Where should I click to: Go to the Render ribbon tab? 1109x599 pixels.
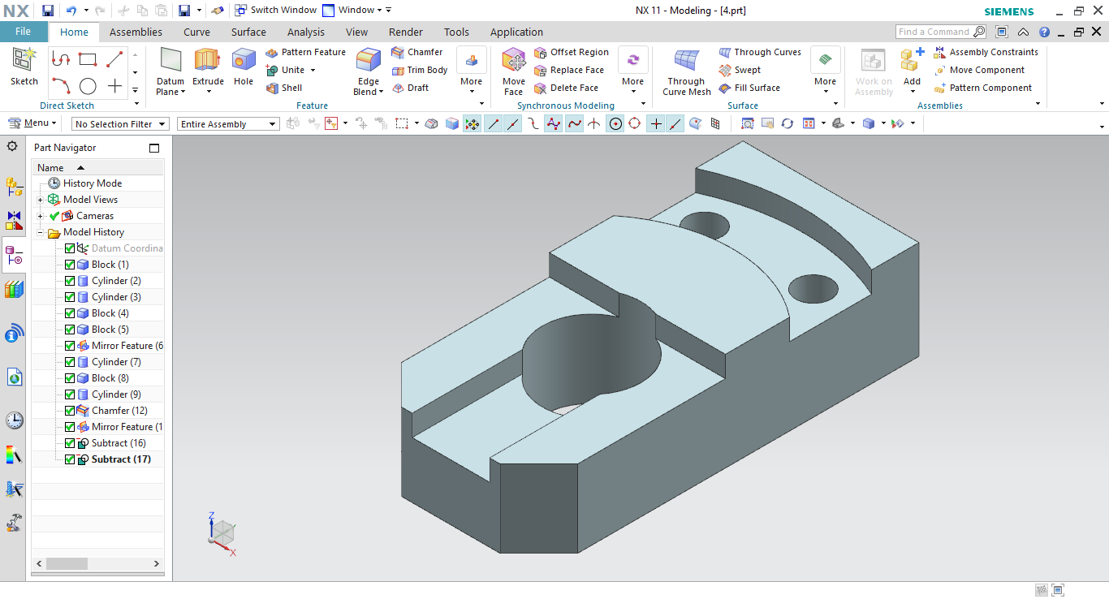coord(406,32)
